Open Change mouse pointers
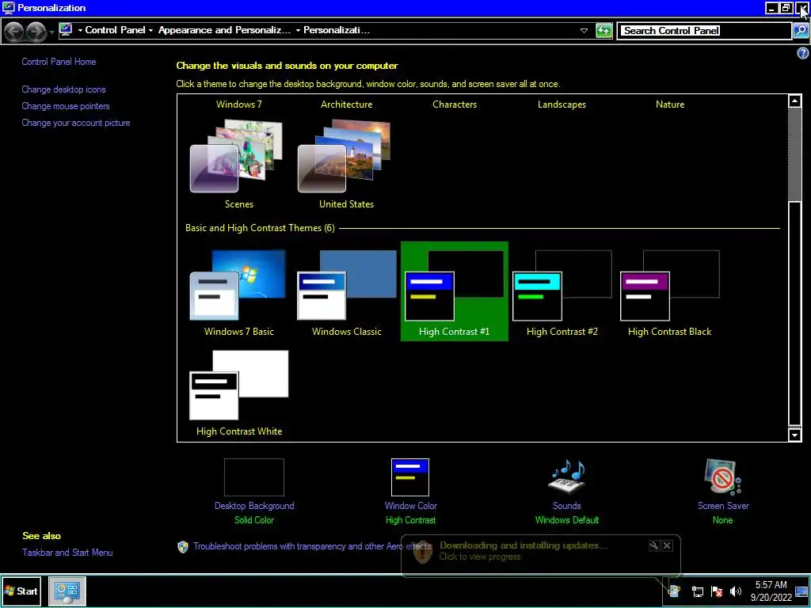The image size is (811, 608). click(66, 106)
